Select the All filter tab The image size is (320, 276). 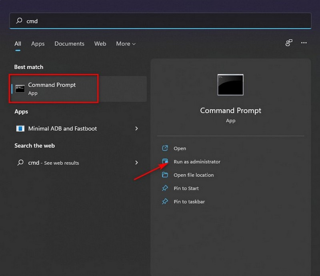(18, 44)
